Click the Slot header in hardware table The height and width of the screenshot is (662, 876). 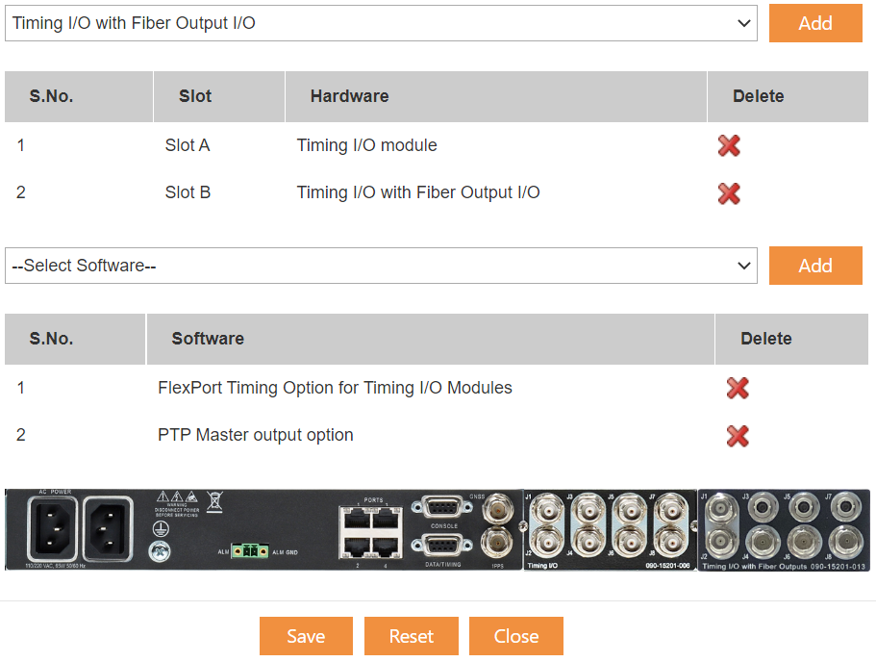[x=195, y=96]
